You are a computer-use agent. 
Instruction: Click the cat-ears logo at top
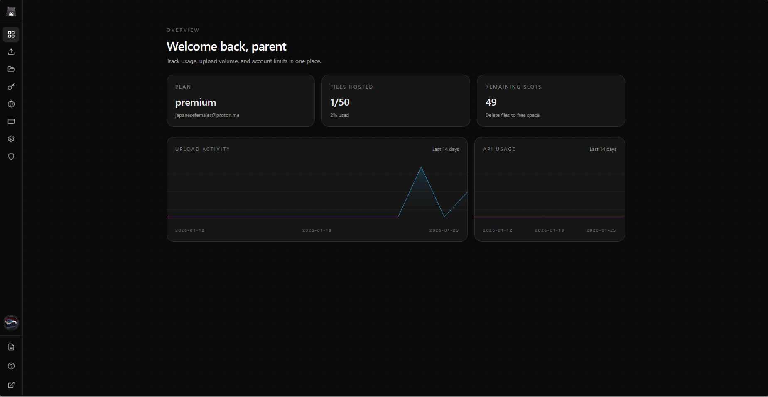pos(11,12)
